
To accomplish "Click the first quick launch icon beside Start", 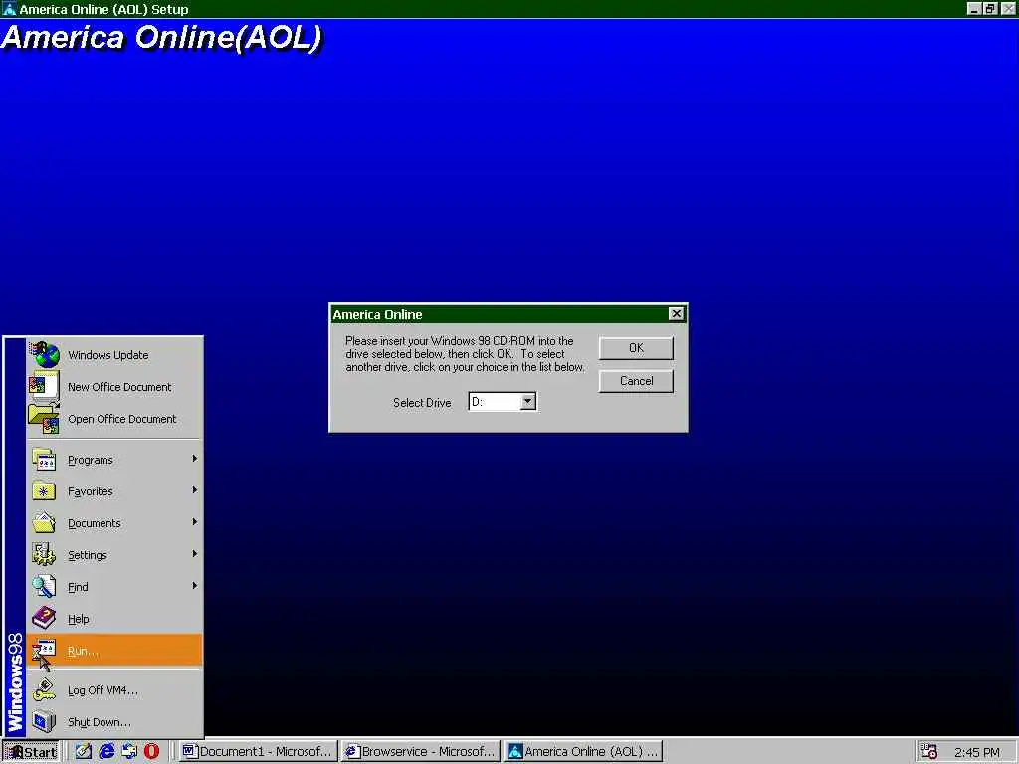I will (x=83, y=751).
